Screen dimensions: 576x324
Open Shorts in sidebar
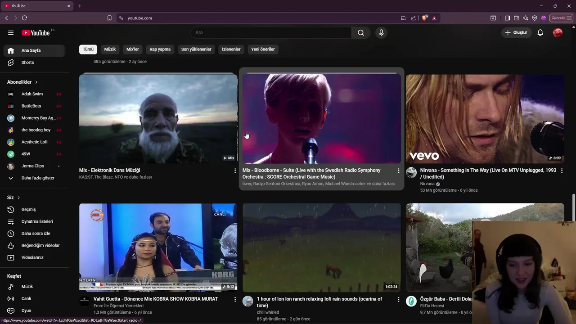coord(34,63)
